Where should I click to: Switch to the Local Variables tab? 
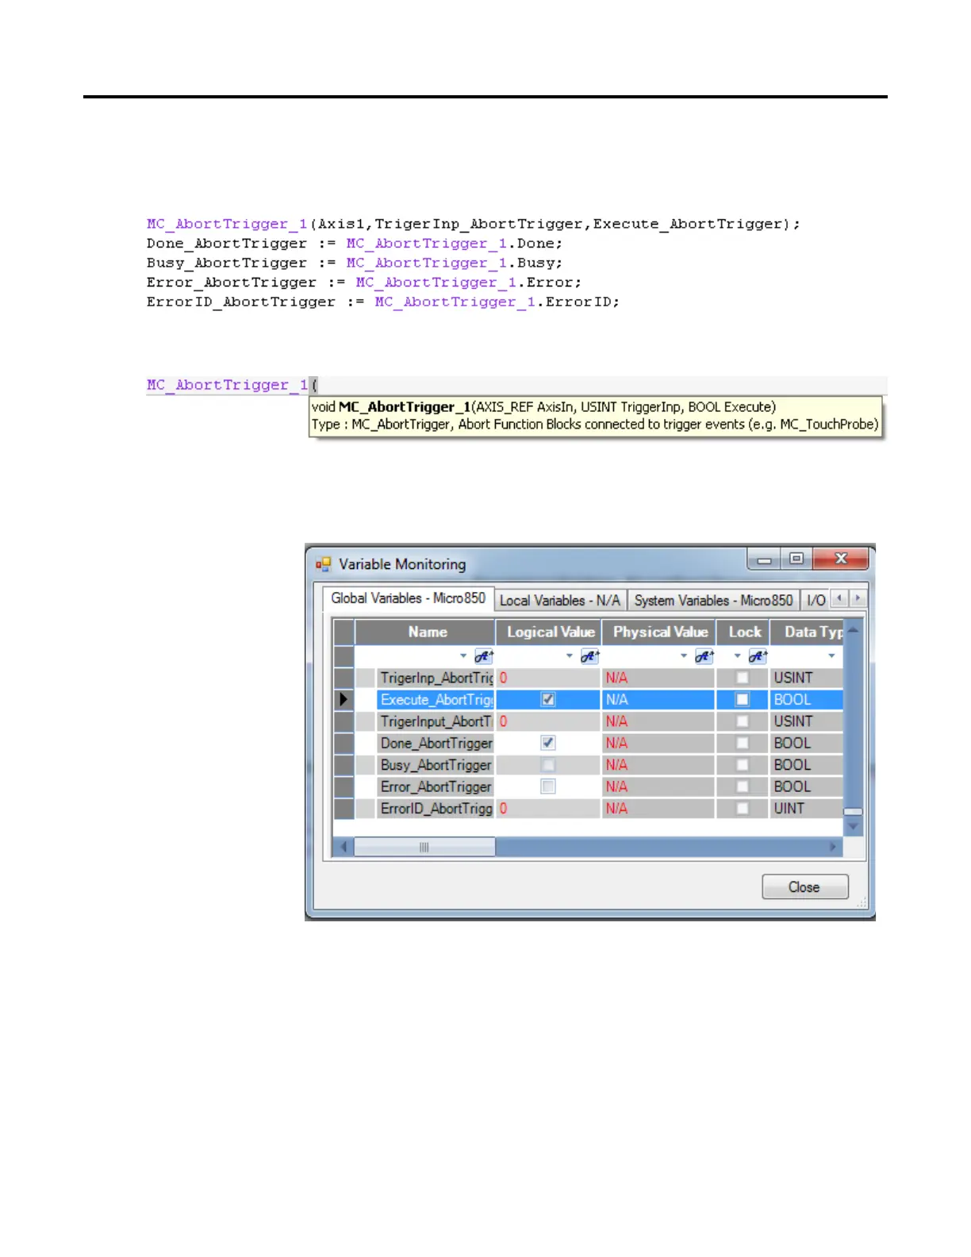559,601
